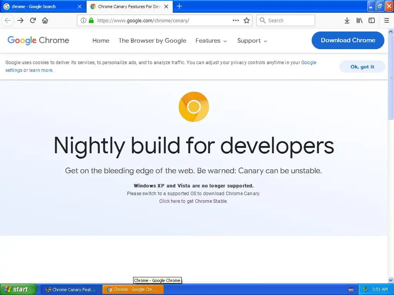The height and width of the screenshot is (295, 394).
Task: Click the Windows XP and Vista notice
Action: (x=194, y=186)
